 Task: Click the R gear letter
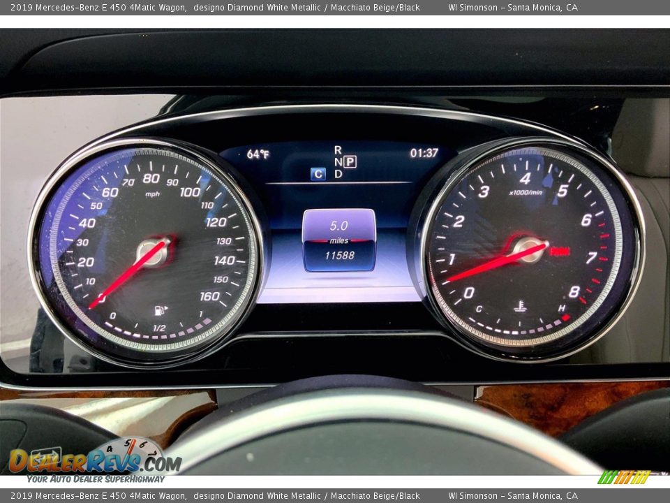click(x=338, y=150)
